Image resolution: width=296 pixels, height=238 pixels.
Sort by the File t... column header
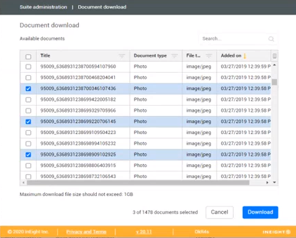click(x=194, y=56)
